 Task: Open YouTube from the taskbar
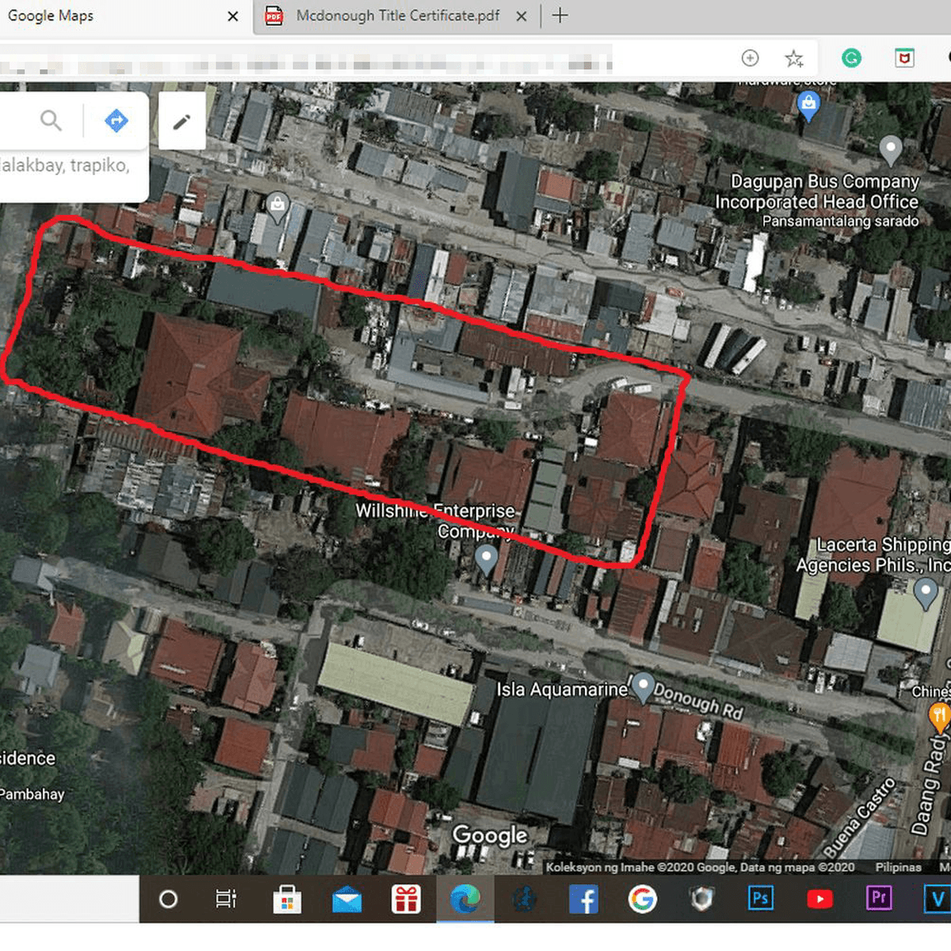click(819, 899)
